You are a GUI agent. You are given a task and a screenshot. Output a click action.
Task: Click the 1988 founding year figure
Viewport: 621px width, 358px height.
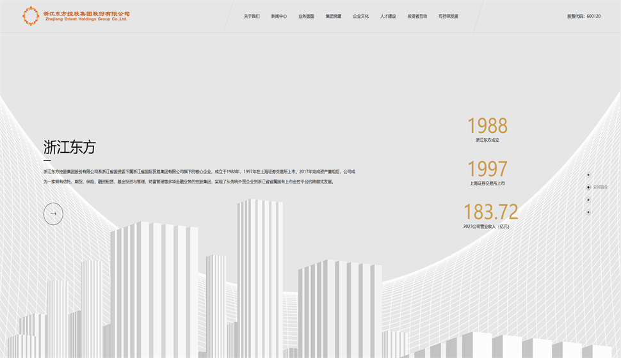(x=487, y=126)
